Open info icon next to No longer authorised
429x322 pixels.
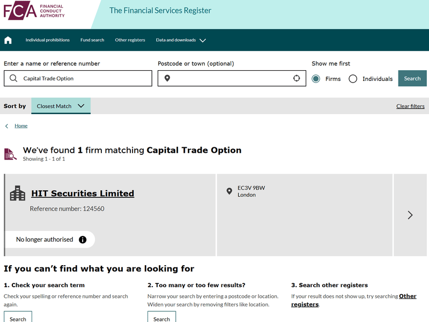[83, 239]
